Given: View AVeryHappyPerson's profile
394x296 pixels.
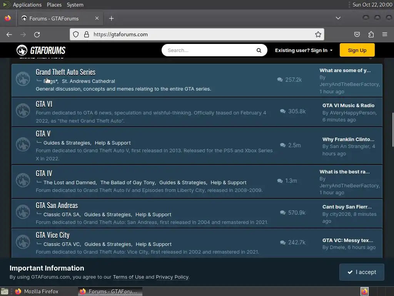Looking at the screenshot, I should tap(353, 113).
